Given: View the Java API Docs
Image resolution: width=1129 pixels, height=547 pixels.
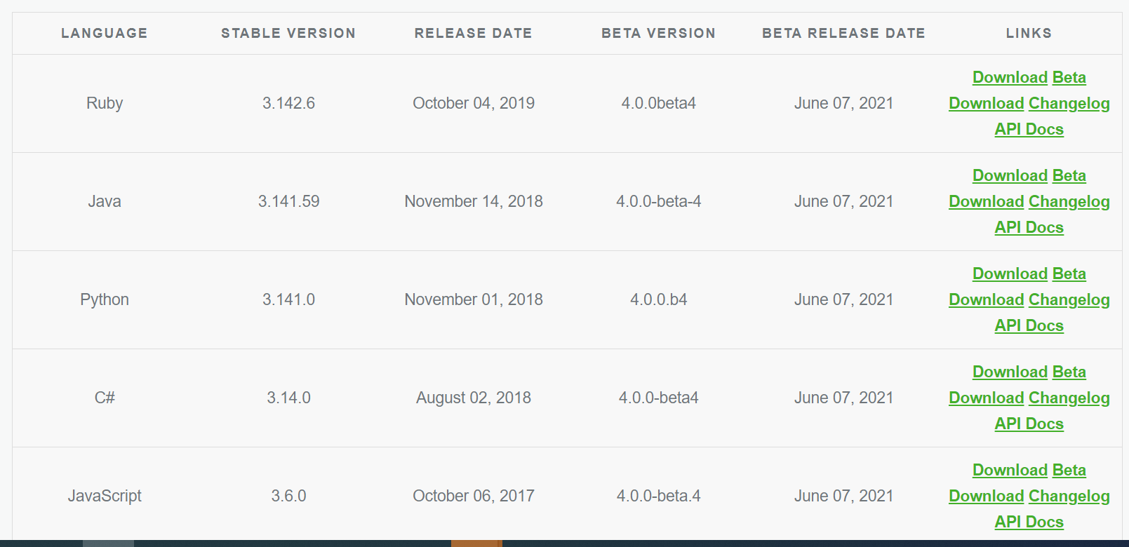Looking at the screenshot, I should 1029,228.
